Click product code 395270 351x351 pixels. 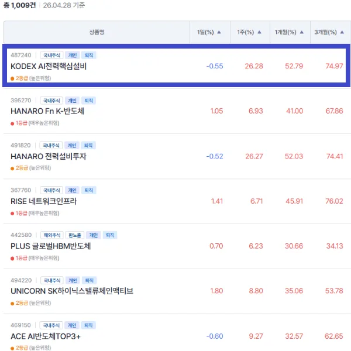point(21,100)
